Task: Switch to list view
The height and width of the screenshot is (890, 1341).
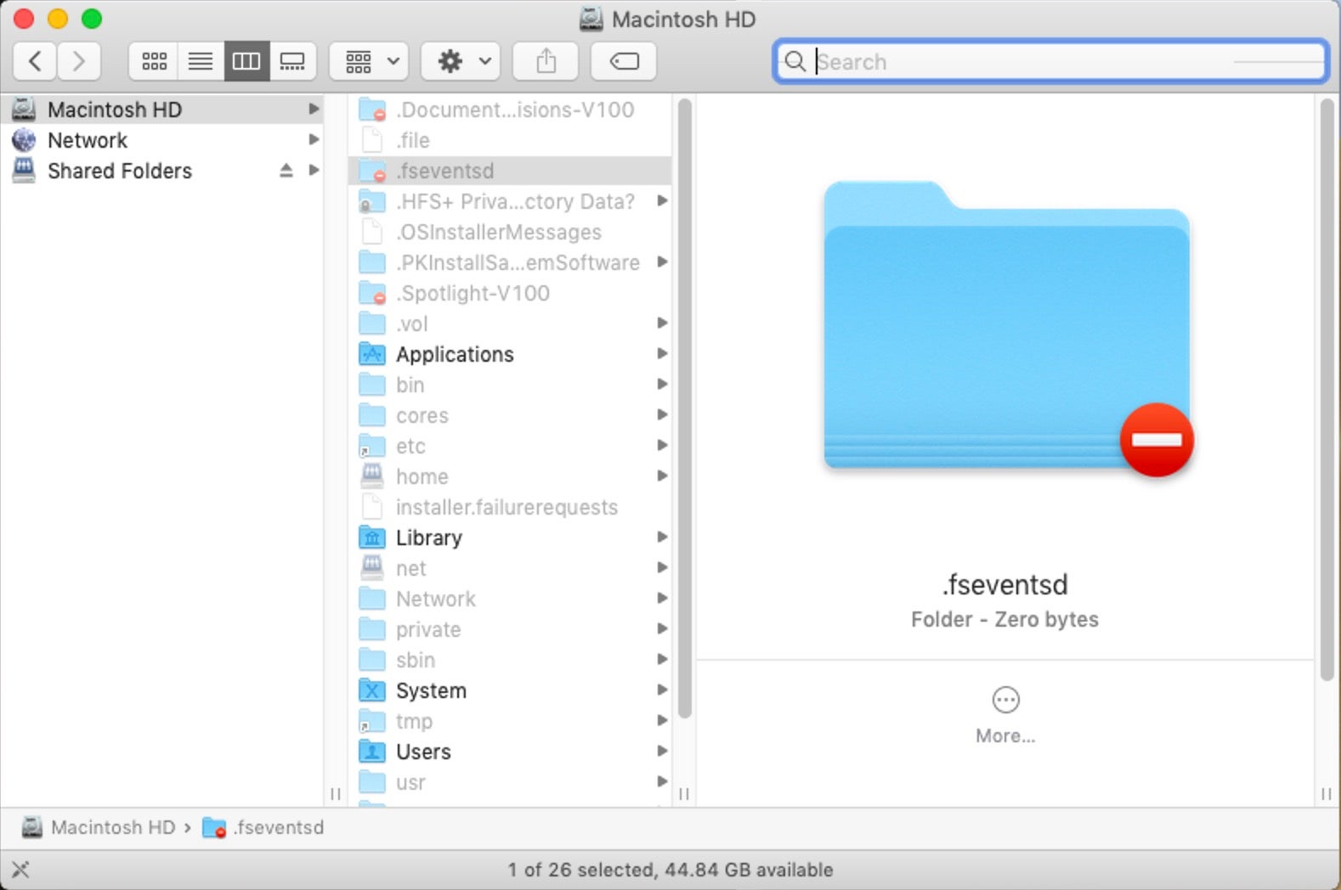Action: coord(201,61)
